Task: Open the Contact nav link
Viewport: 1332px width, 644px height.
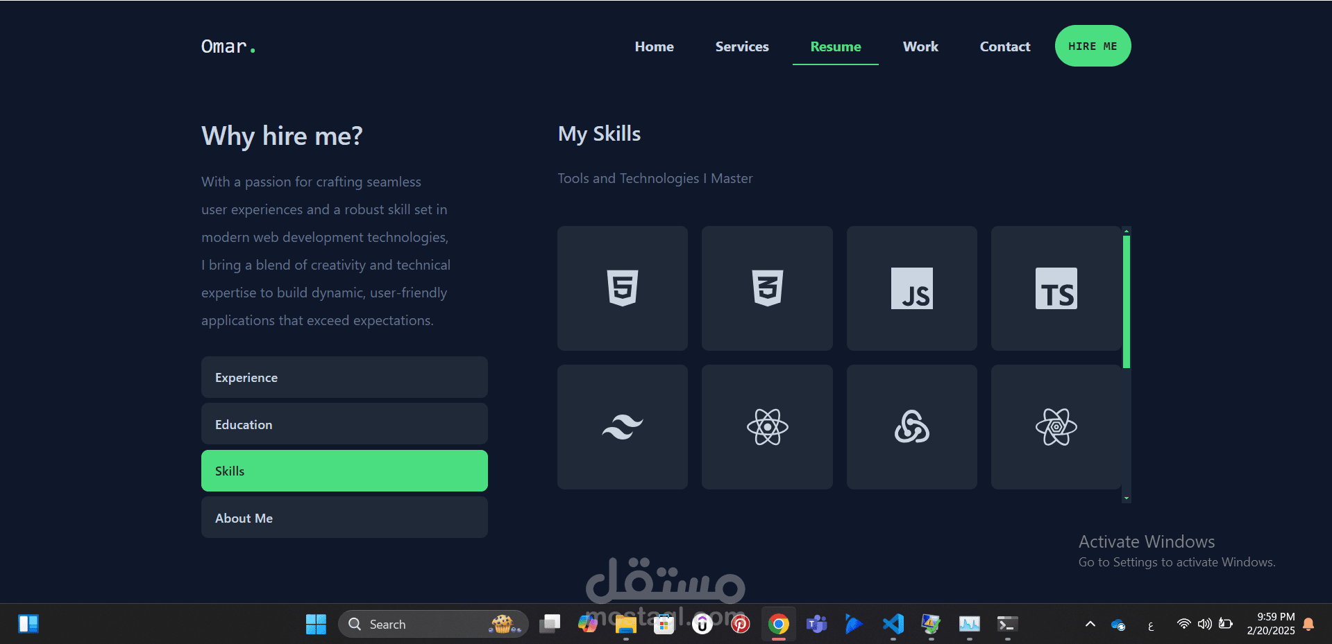Action: (x=1005, y=46)
